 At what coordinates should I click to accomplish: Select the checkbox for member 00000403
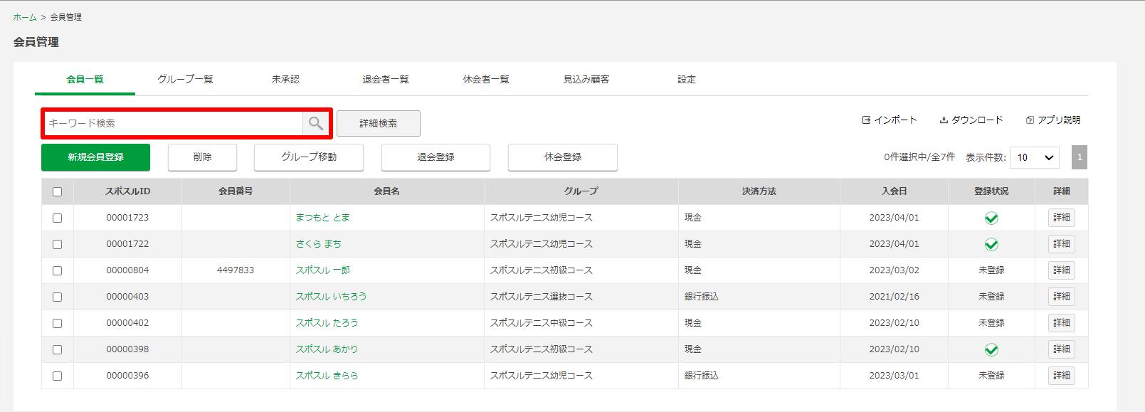click(58, 297)
